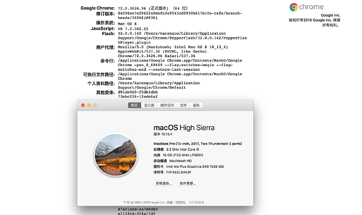
Task: Select variation d01ab0d3-f5db1dbb
Action: coord(138,92)
